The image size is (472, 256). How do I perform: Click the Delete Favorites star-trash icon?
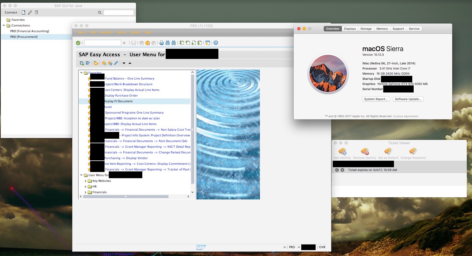pos(110,63)
